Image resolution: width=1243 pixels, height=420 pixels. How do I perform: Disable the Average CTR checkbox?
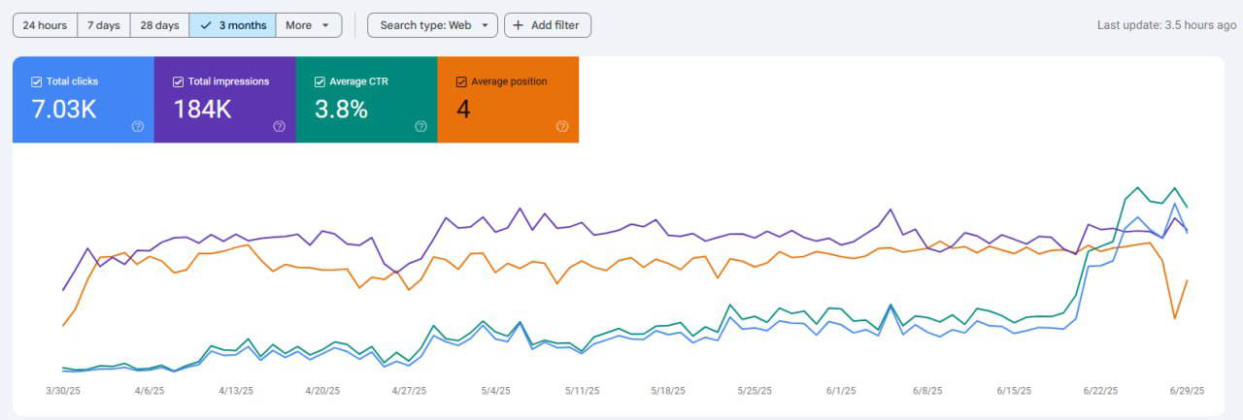[x=319, y=82]
